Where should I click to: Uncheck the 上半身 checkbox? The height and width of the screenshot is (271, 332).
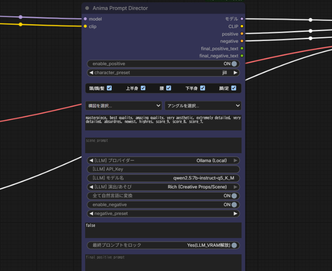pos(143,88)
